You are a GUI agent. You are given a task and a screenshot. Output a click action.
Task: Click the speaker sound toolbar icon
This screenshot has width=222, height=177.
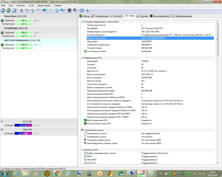pyautogui.click(x=75, y=10)
